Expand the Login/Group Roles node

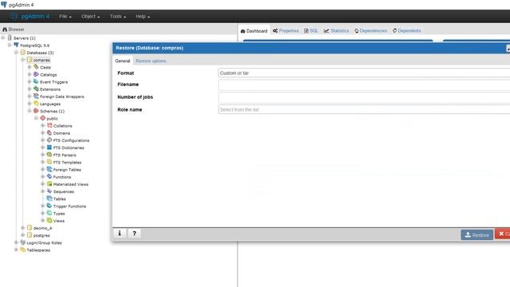click(x=16, y=242)
